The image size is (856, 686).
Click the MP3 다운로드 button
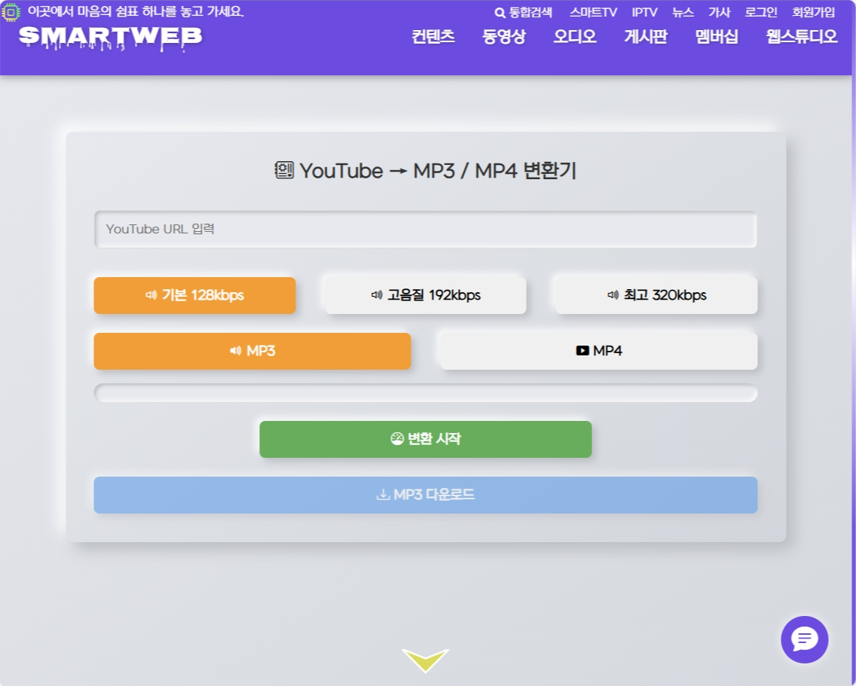pyautogui.click(x=425, y=495)
